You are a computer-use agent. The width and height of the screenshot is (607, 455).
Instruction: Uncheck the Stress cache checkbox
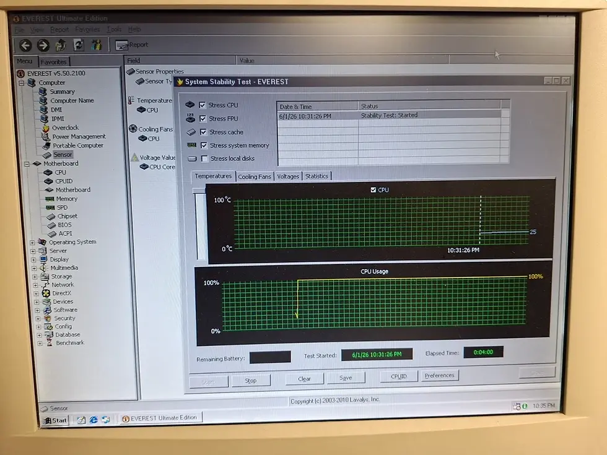point(203,132)
